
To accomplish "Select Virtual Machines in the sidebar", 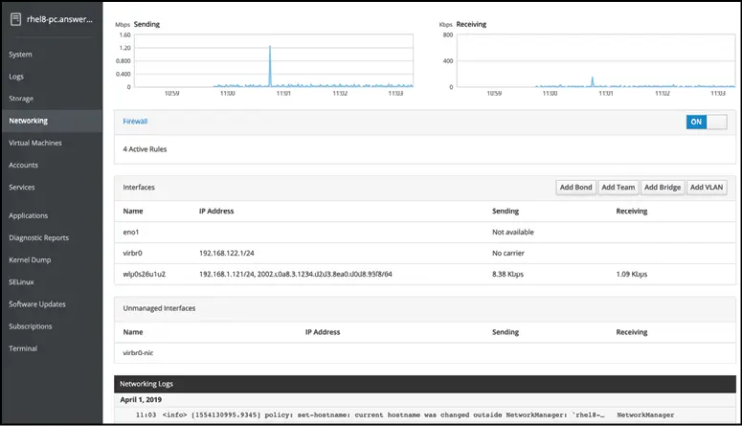I will (35, 143).
